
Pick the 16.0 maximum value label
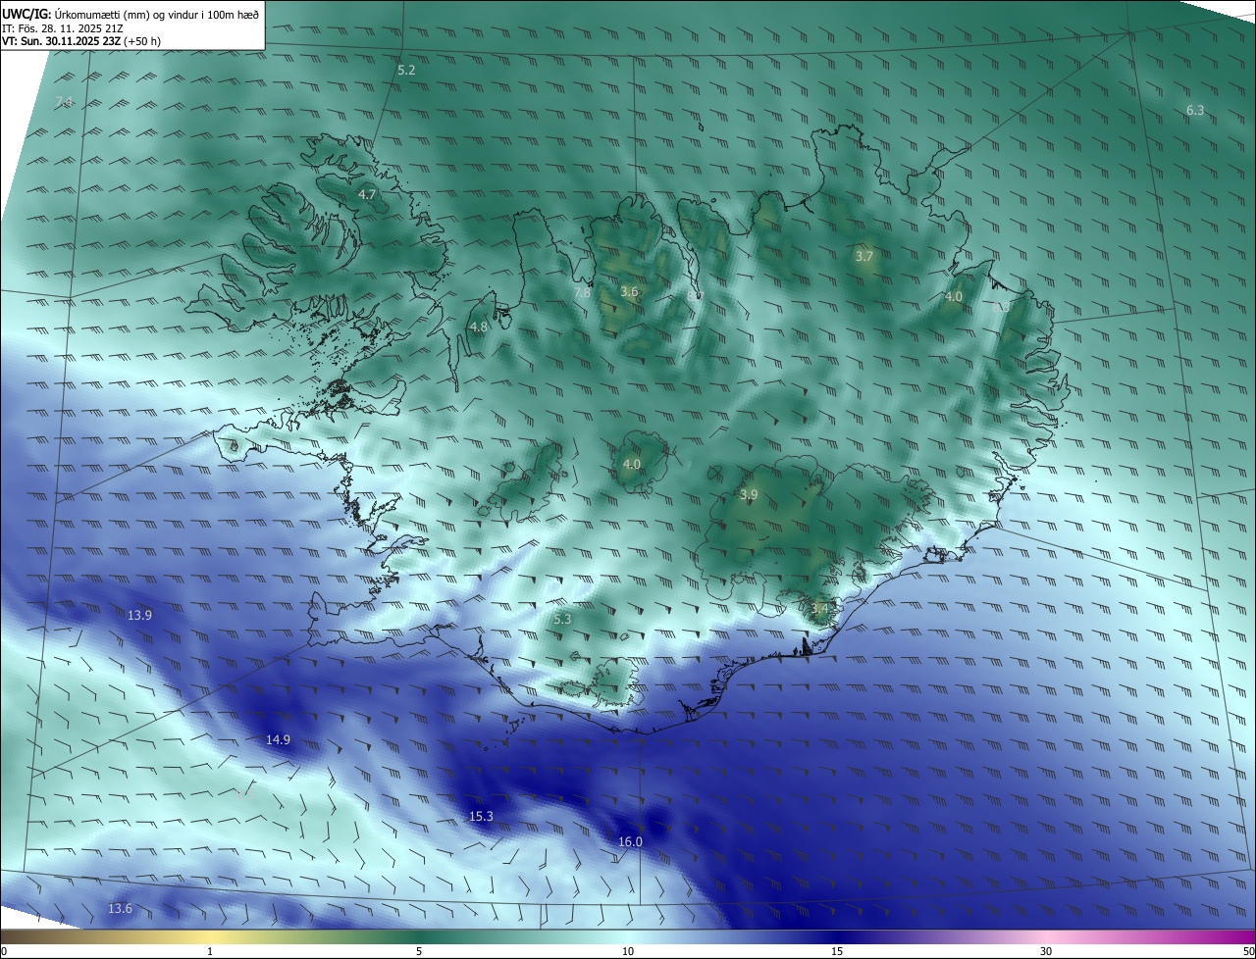630,842
